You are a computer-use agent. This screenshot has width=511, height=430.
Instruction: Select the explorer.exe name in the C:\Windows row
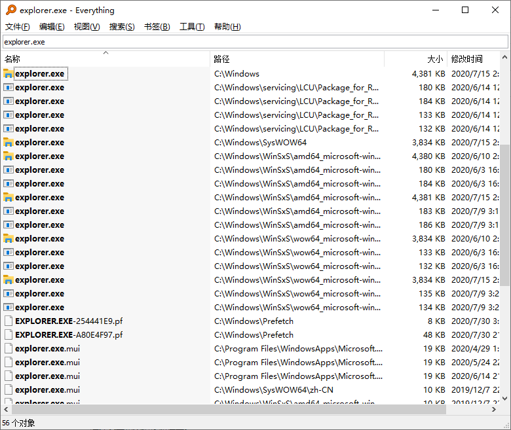[x=40, y=74]
